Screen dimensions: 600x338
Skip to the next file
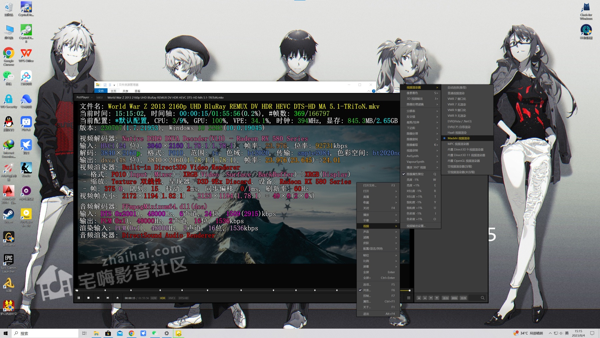click(108, 298)
